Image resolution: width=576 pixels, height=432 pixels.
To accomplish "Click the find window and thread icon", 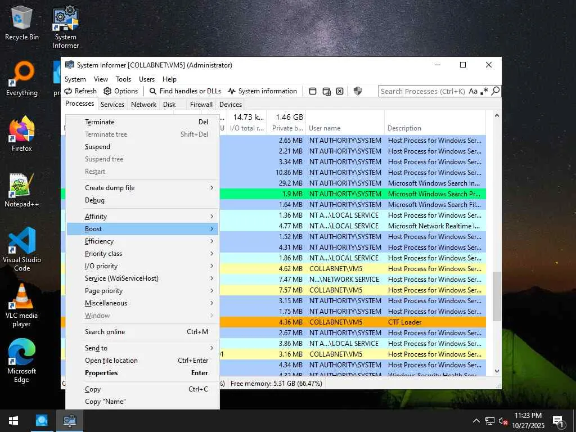I will [326, 91].
